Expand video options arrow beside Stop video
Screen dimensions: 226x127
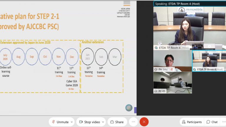point(103,122)
